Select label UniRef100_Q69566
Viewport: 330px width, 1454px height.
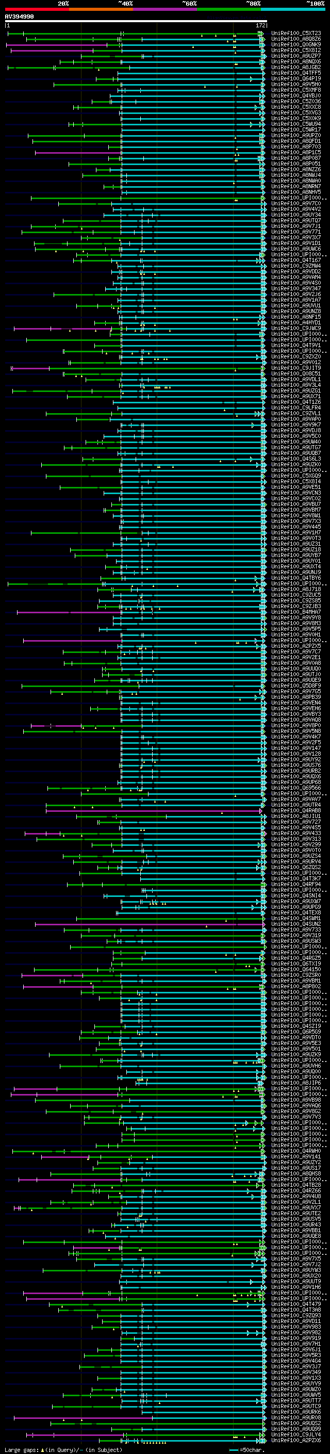tap(296, 788)
